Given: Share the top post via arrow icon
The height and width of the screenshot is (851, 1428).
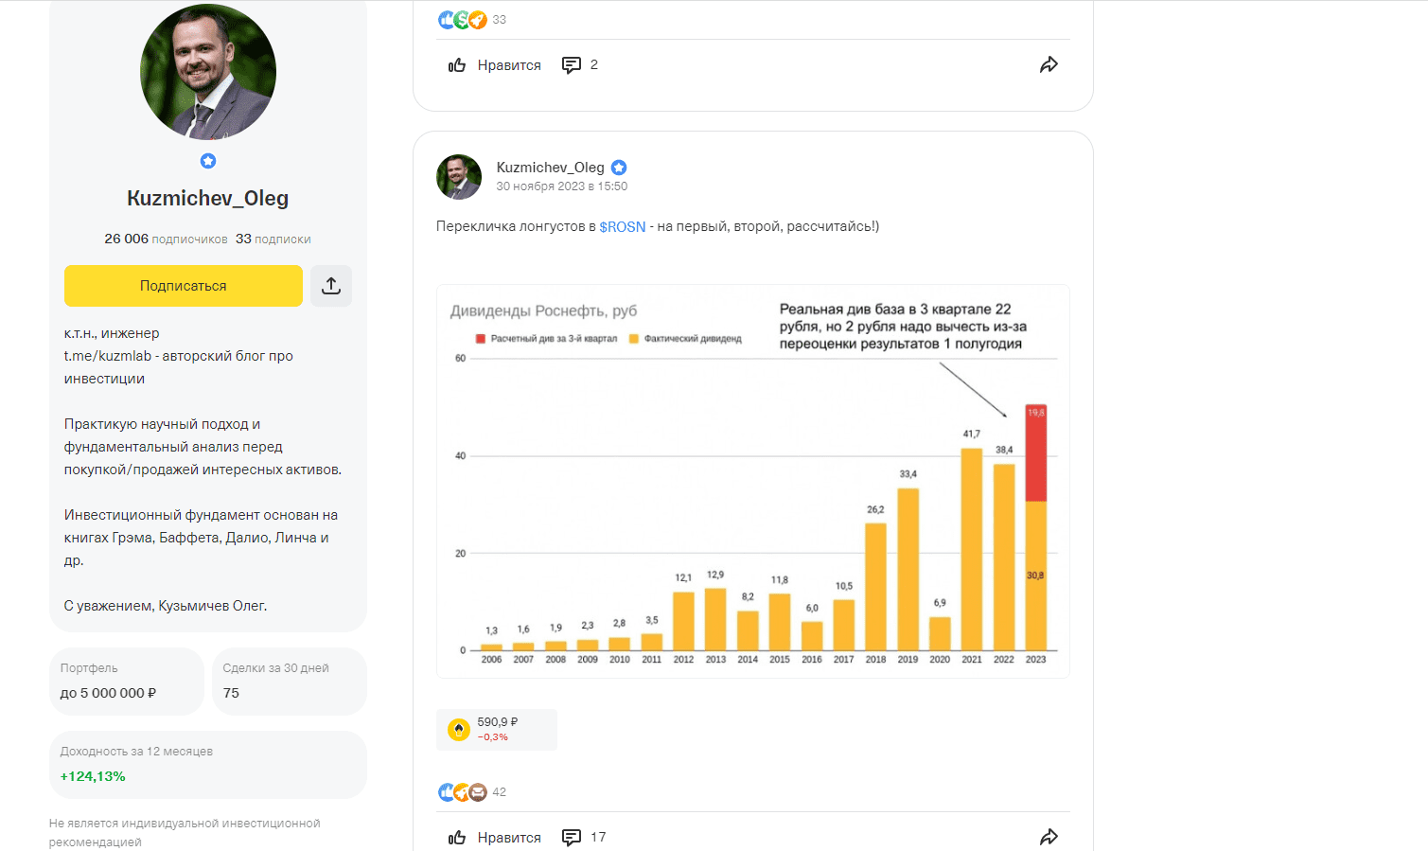Looking at the screenshot, I should (1049, 65).
